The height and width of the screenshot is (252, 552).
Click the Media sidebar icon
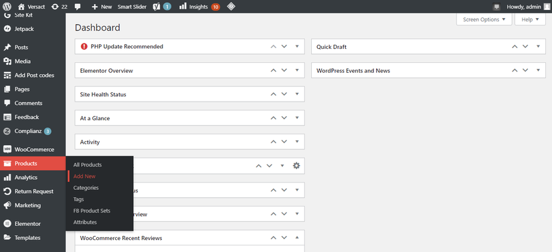tap(7, 61)
